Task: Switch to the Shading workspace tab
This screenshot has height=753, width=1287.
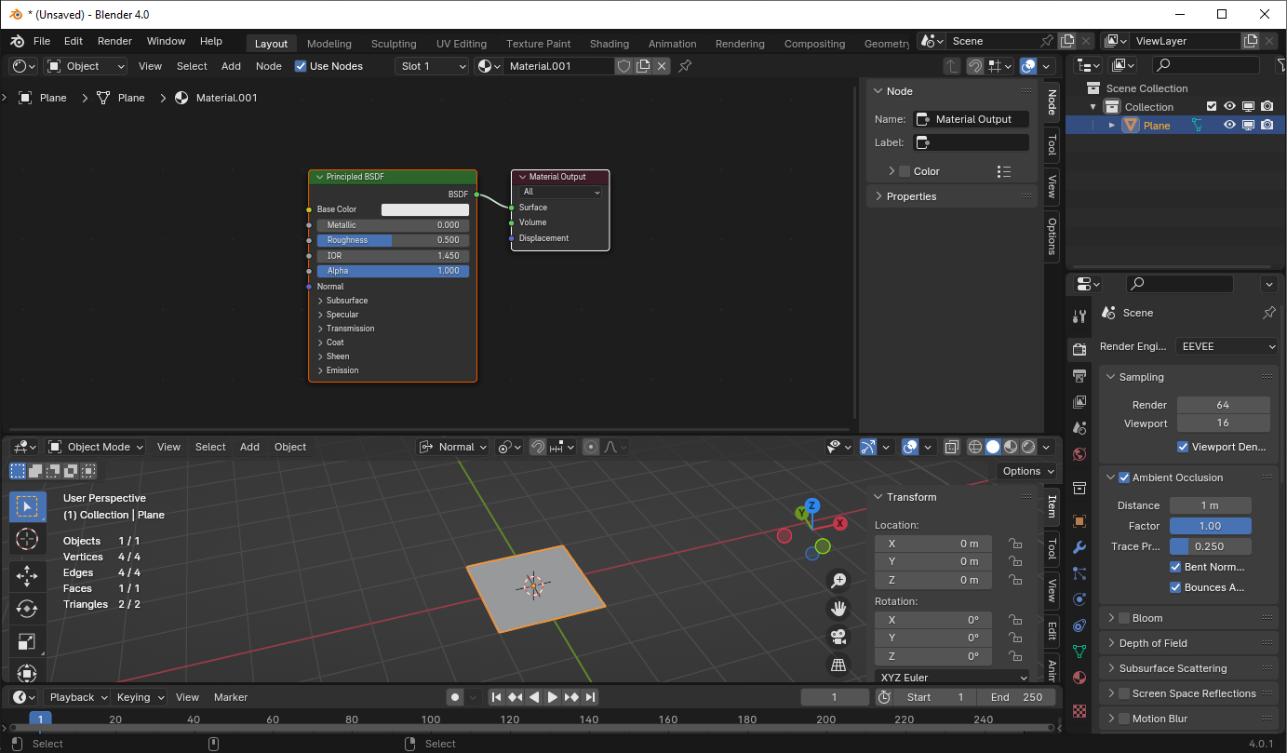Action: tap(610, 44)
